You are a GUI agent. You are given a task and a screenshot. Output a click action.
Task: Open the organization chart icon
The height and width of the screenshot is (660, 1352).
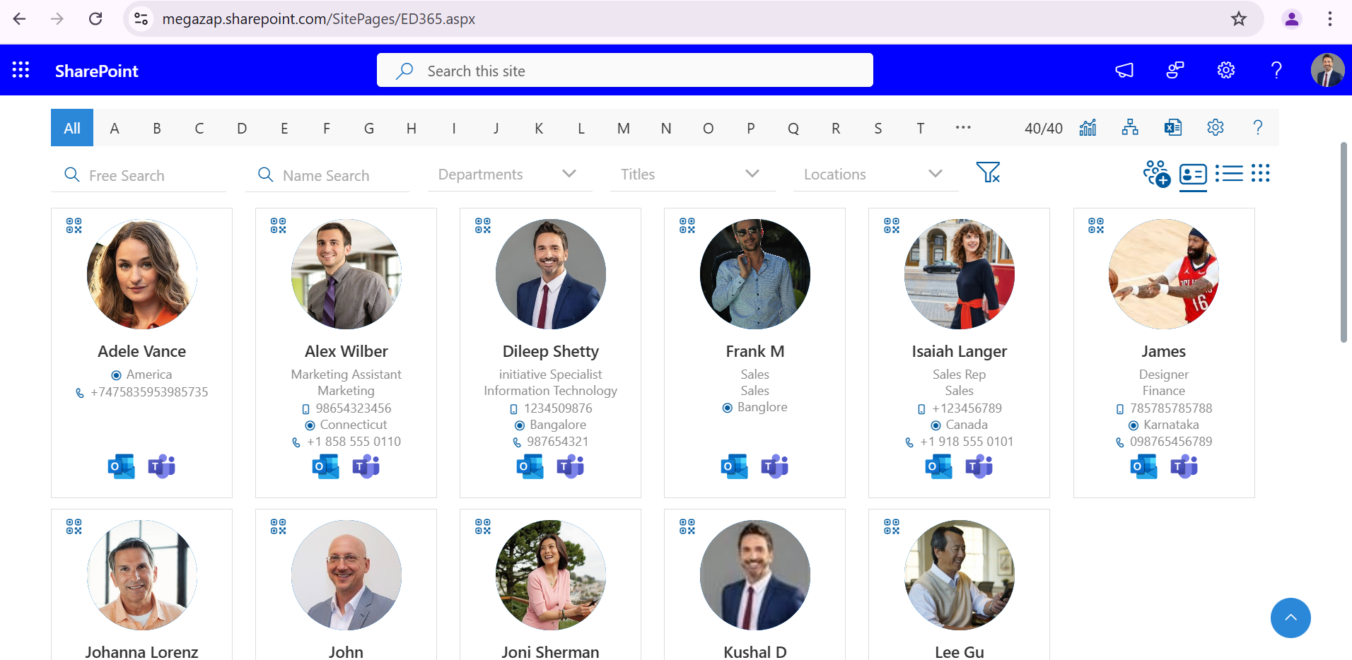point(1130,128)
